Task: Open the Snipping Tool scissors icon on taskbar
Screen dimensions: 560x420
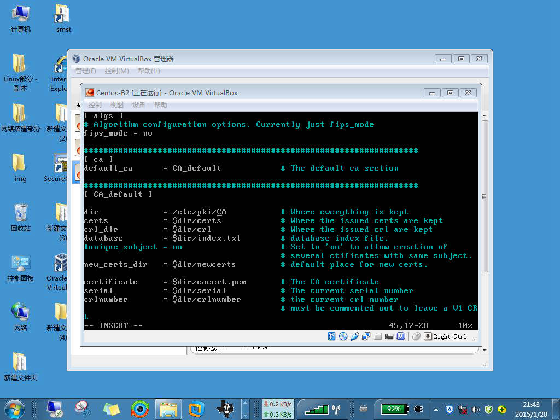Action: click(83, 409)
